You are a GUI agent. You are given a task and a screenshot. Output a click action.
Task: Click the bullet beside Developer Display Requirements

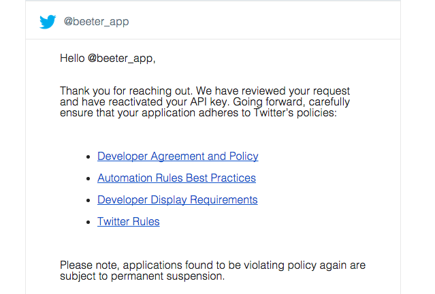click(89, 201)
